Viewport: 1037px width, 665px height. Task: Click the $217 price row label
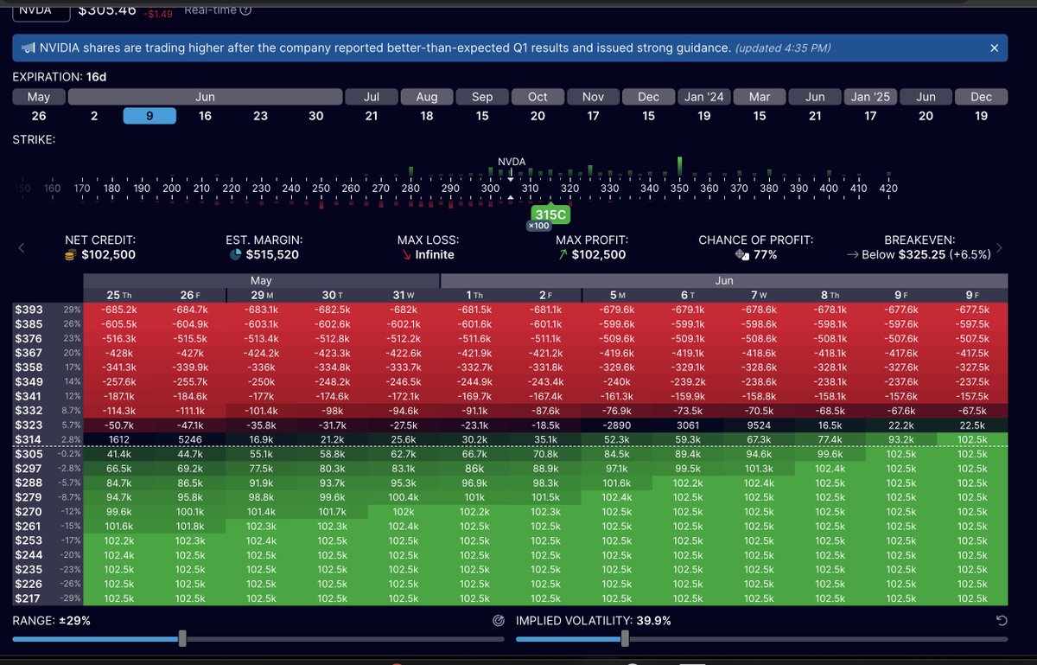coord(28,598)
